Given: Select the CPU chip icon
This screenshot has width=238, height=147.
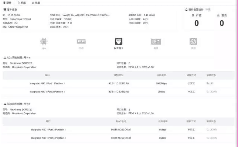Looking at the screenshot, I should coord(44,42).
